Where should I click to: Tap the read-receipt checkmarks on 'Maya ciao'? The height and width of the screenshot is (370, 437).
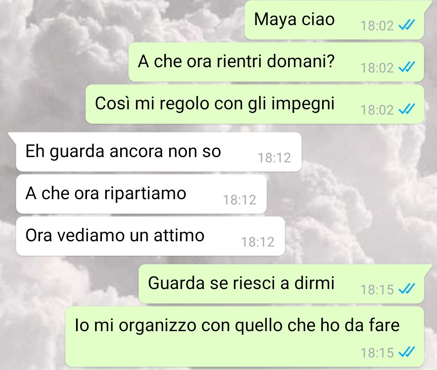tap(407, 26)
